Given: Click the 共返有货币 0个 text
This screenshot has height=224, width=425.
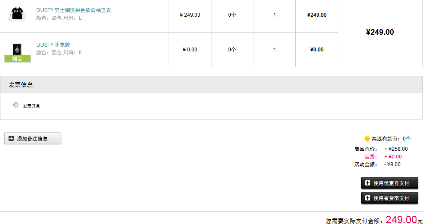Looking at the screenshot, I should (x=391, y=139).
